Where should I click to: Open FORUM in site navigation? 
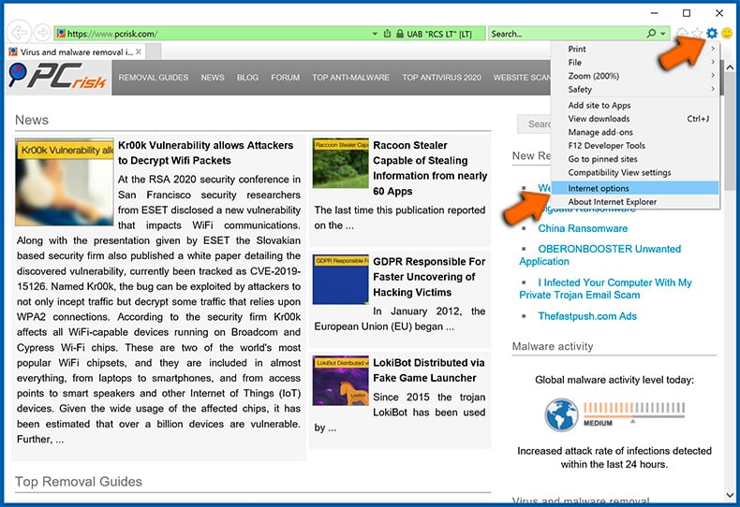pyautogui.click(x=285, y=78)
